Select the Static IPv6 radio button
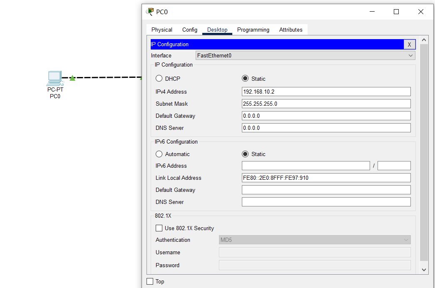435x288 pixels. [x=245, y=154]
